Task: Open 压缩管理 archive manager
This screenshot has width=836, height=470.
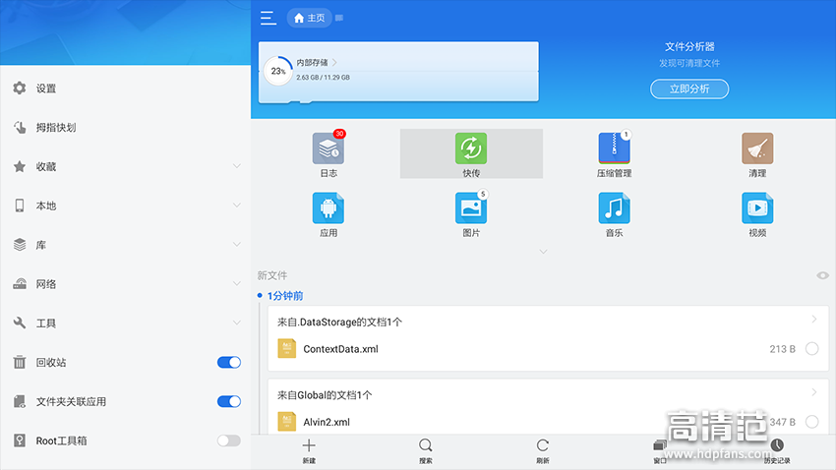Action: pyautogui.click(x=614, y=153)
